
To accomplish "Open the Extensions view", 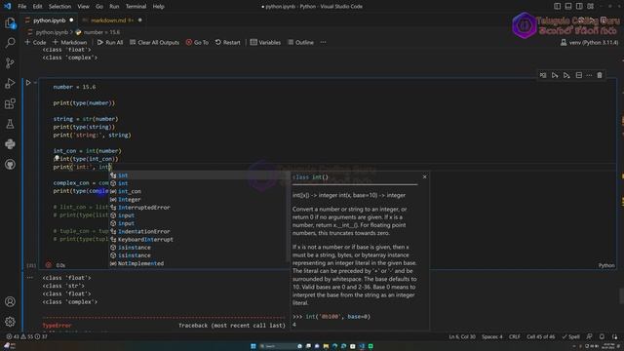I will pos(10,103).
